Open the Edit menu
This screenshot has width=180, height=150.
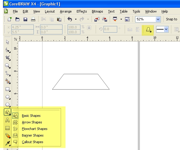coord(25,11)
